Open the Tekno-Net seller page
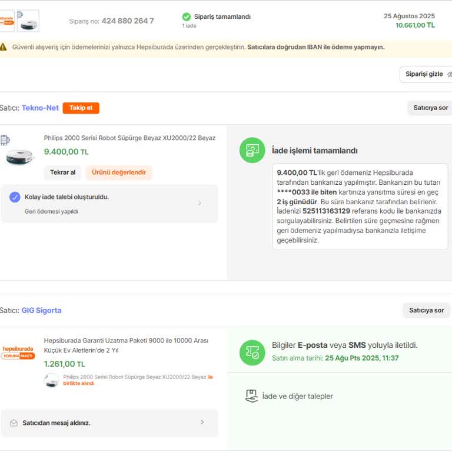Screen dimensions: 452x452 coord(40,108)
